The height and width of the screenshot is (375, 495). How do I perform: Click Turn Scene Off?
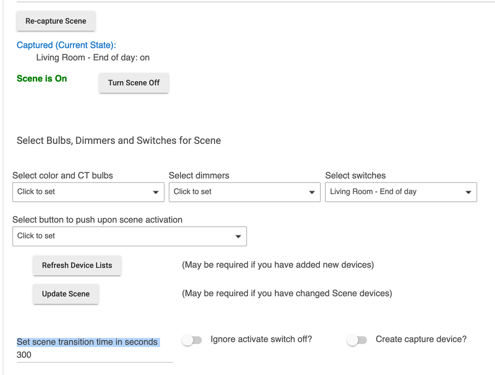134,83
